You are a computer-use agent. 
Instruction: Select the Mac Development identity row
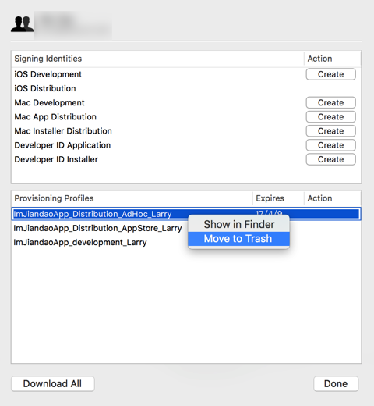[186, 102]
